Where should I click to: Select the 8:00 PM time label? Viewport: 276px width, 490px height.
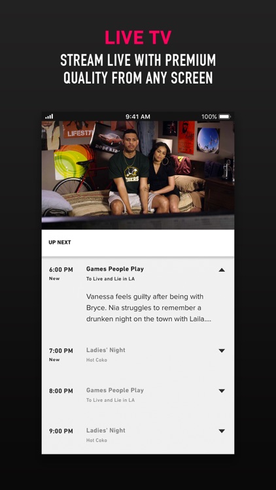coord(61,391)
